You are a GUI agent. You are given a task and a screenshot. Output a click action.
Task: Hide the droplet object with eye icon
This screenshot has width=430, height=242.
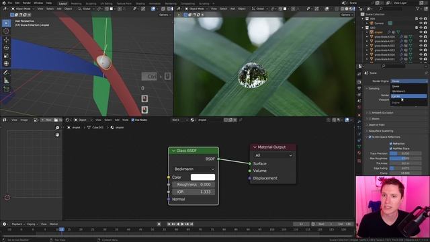click(421, 32)
